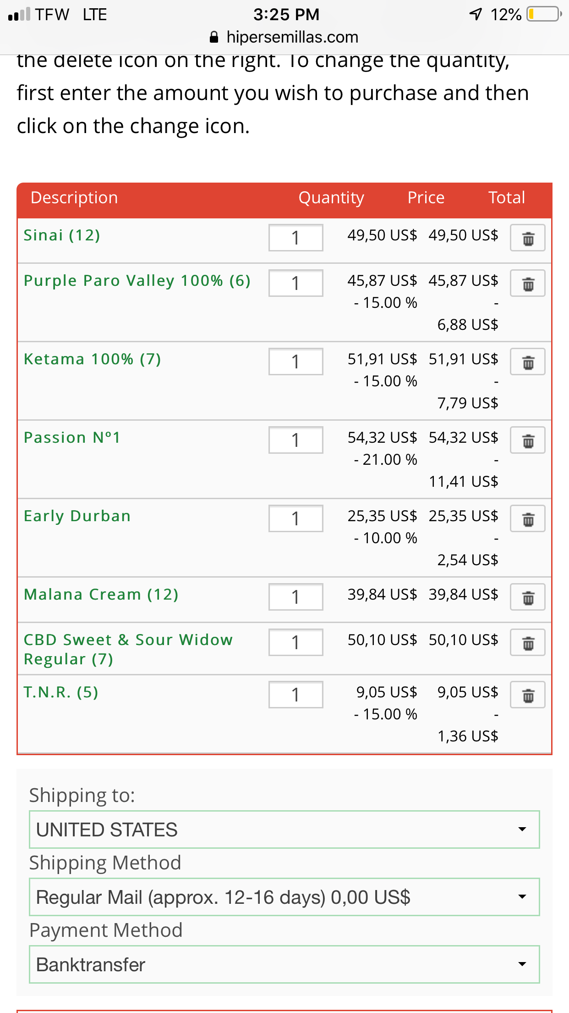Open the Ketama 100% (7) product page

93,359
